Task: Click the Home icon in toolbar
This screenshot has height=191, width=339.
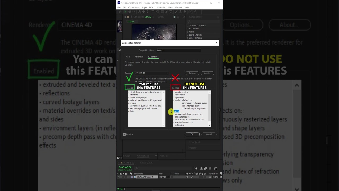Action: pyautogui.click(x=120, y=12)
